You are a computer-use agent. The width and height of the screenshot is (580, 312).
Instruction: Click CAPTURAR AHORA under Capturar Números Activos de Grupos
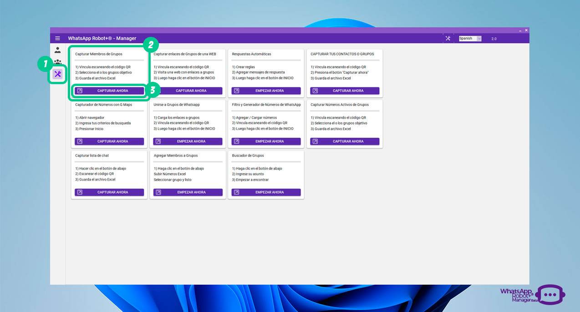point(345,141)
